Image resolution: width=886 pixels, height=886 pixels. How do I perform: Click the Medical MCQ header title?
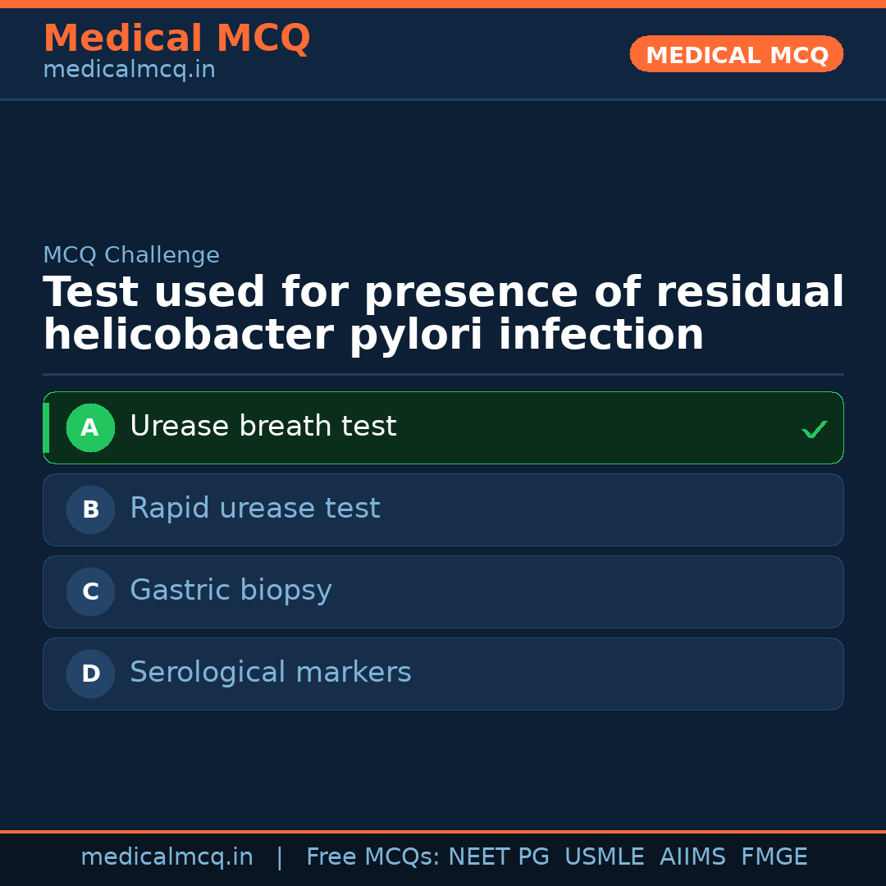[176, 39]
